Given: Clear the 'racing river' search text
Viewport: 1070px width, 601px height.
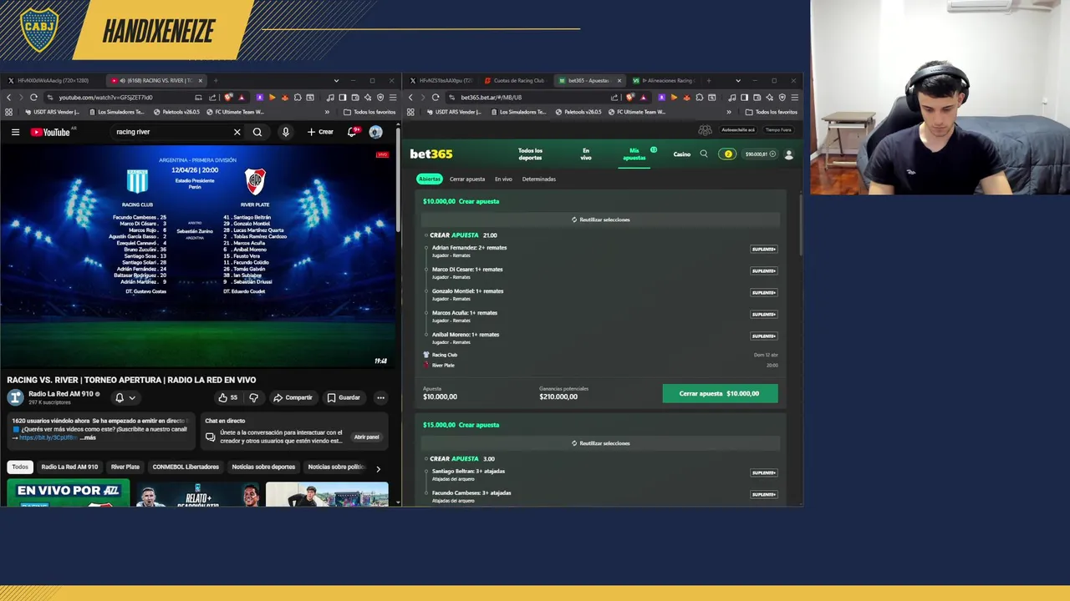Looking at the screenshot, I should point(237,132).
